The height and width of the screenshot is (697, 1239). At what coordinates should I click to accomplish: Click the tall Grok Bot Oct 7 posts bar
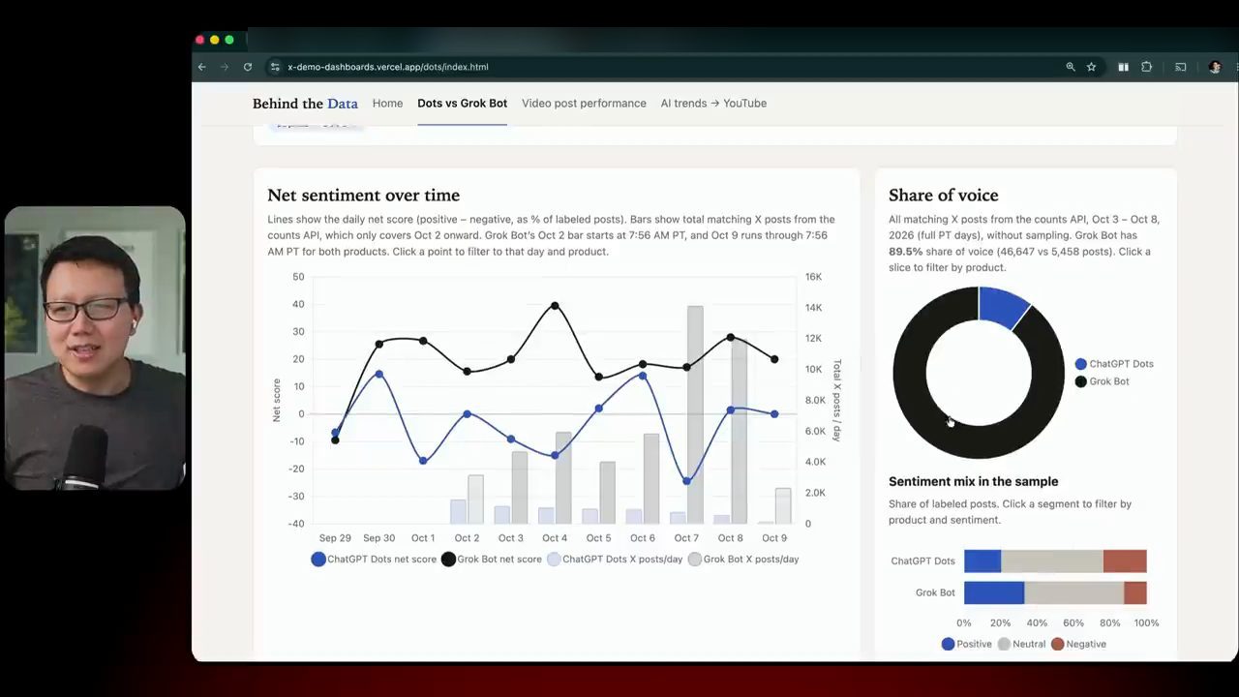pos(695,415)
